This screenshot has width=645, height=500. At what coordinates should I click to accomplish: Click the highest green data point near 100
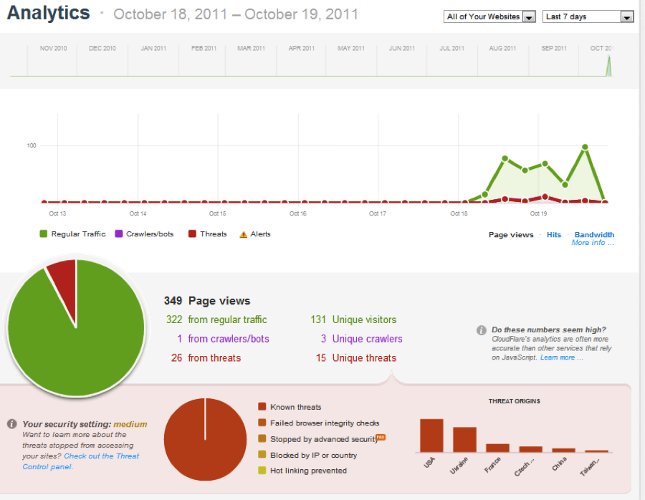coord(585,147)
